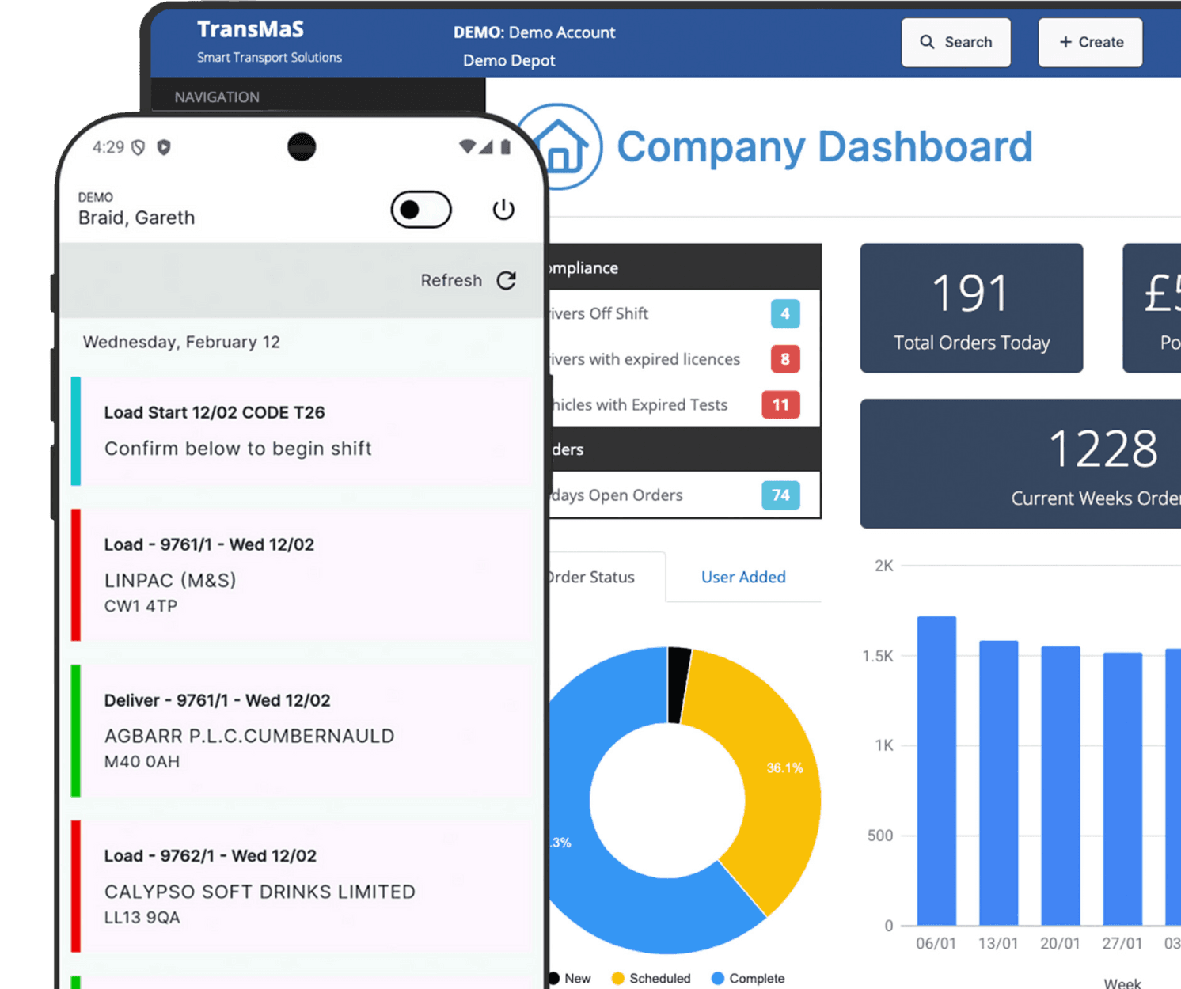Select the Order Status tab
1181x989 pixels.
point(592,577)
